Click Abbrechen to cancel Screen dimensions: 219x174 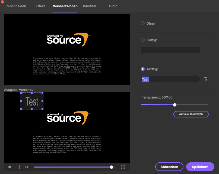pos(169,167)
